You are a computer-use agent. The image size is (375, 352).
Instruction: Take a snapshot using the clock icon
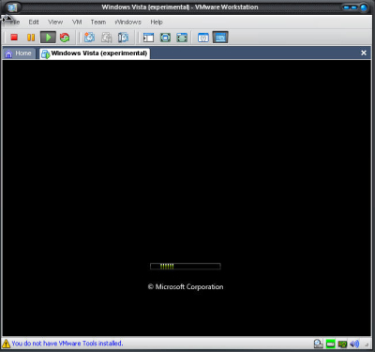(x=89, y=38)
